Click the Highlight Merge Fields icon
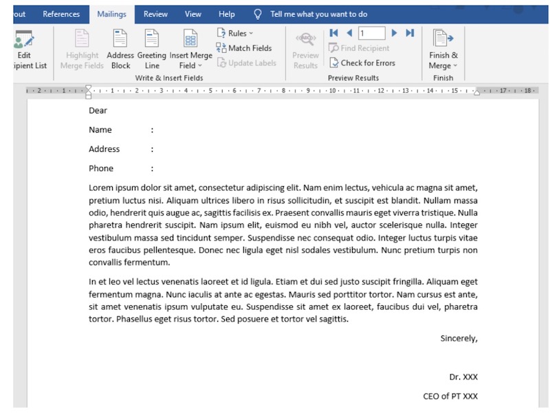Screen dimensions: 550x413 click(x=80, y=49)
